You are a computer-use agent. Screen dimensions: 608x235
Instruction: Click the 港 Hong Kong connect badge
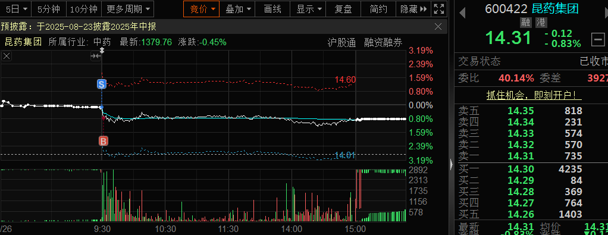(x=541, y=23)
